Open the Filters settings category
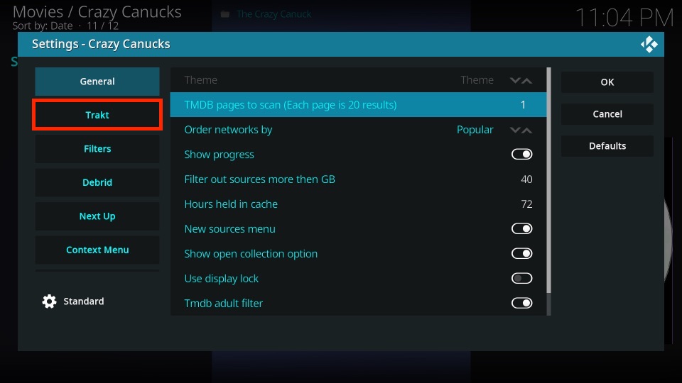This screenshot has width=682, height=383. [97, 148]
